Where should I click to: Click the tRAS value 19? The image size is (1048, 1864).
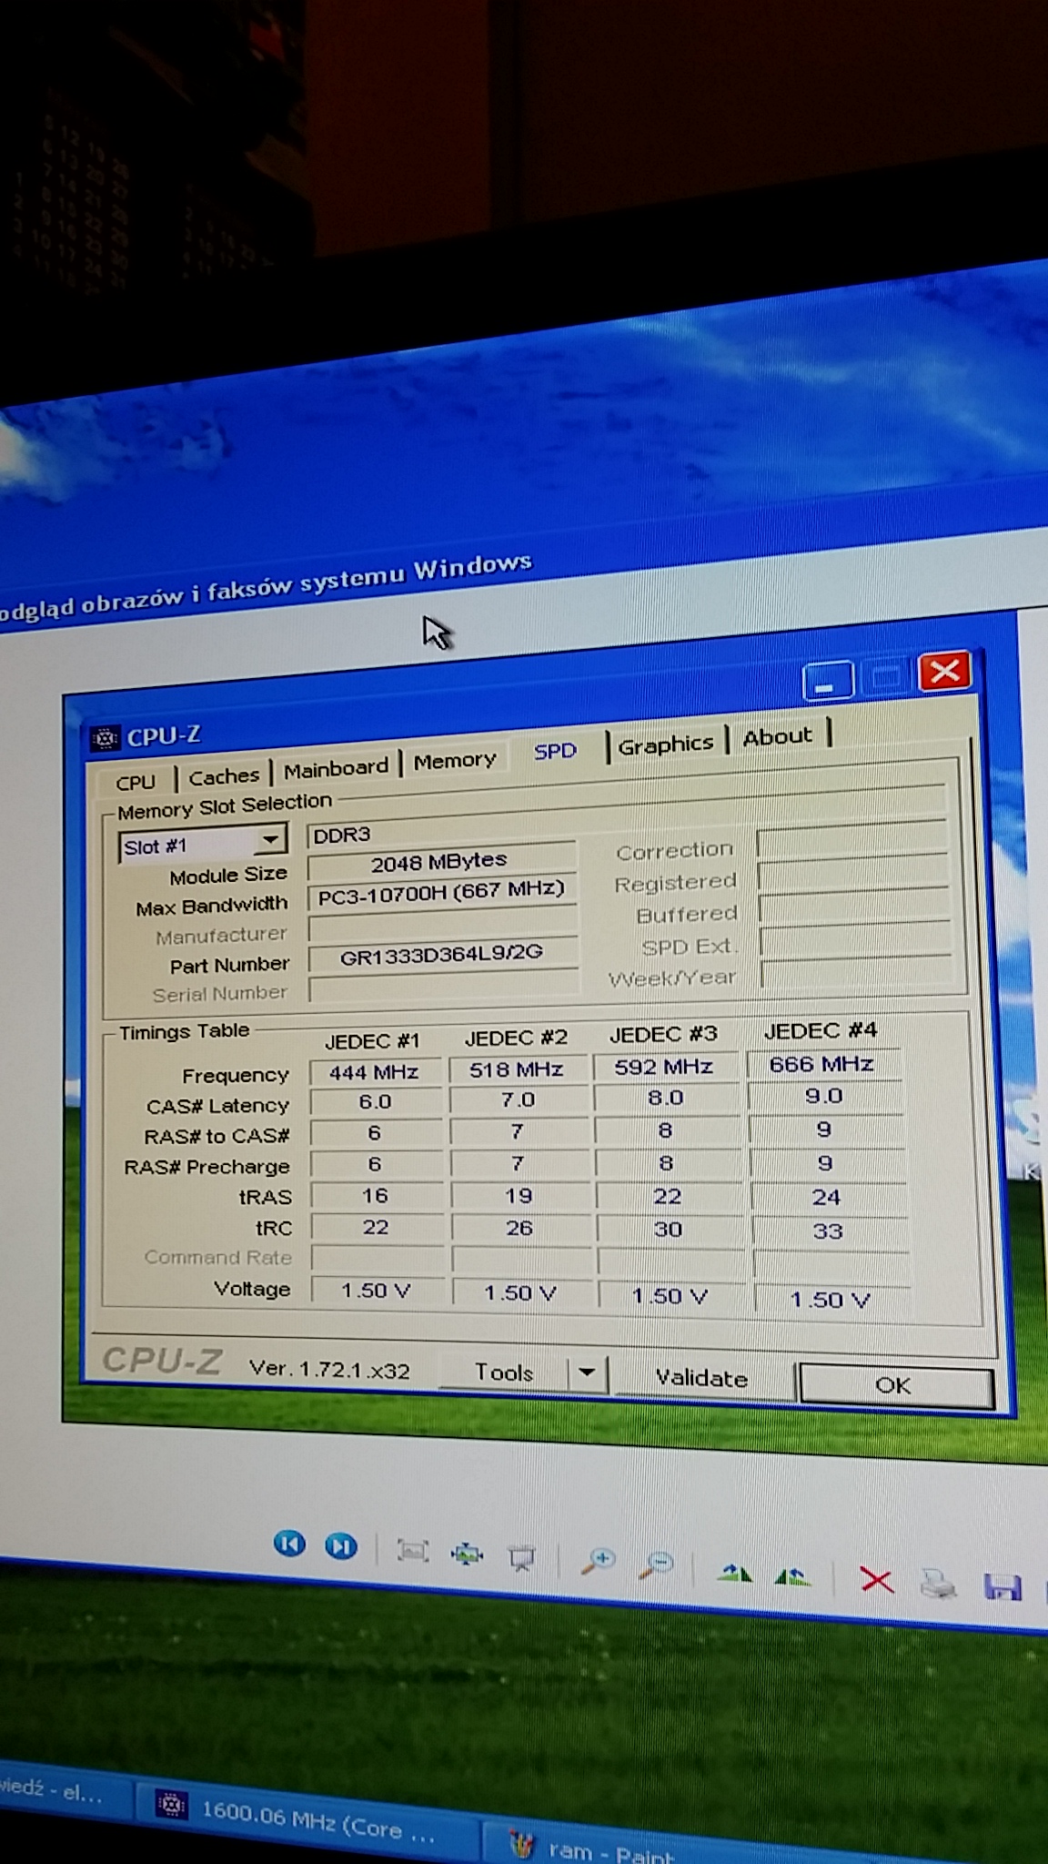(519, 1196)
